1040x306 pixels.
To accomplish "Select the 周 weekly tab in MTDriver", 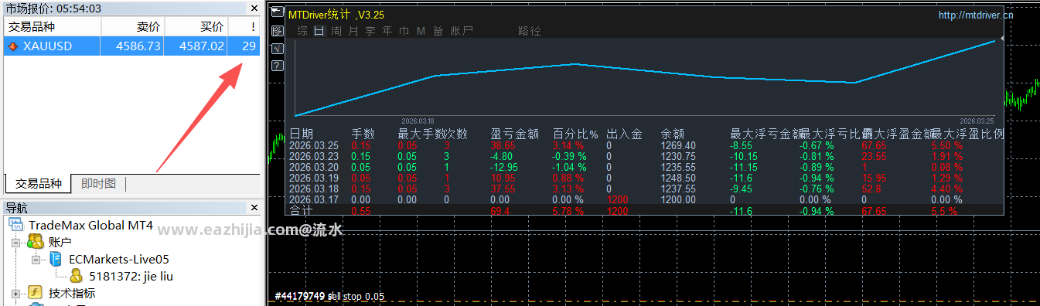I will click(x=336, y=32).
